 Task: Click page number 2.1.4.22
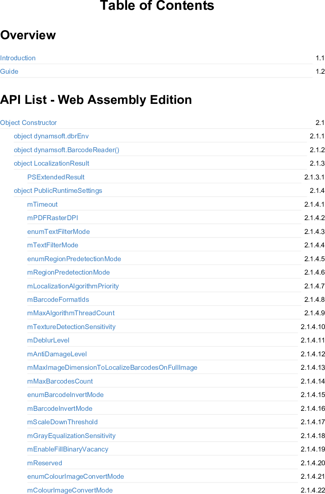(313, 490)
